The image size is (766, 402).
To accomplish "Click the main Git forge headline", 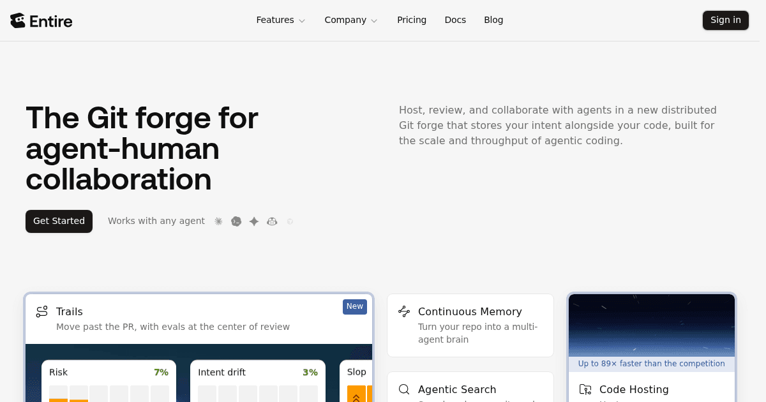I will [142, 149].
